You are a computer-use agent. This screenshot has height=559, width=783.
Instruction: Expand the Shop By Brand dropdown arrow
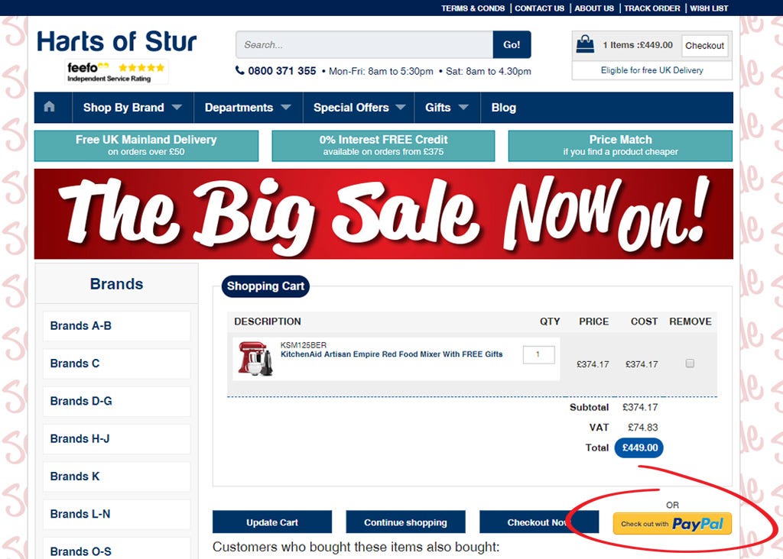177,107
